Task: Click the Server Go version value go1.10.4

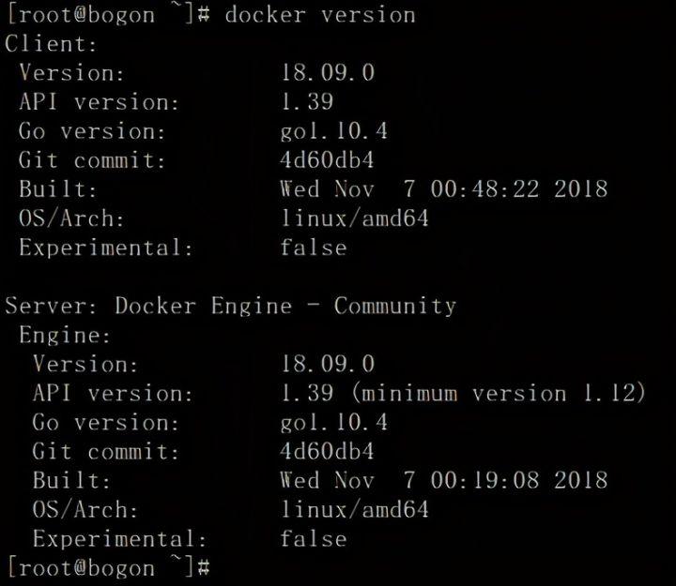Action: (x=333, y=422)
